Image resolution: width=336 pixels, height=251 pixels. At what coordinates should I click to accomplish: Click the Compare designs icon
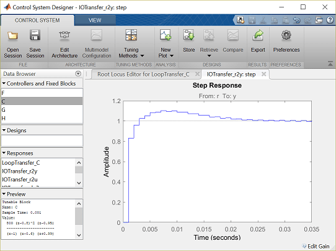[233, 35]
